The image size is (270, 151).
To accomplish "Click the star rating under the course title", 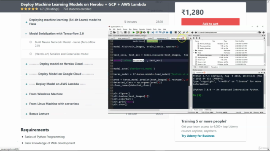I will [29, 9].
